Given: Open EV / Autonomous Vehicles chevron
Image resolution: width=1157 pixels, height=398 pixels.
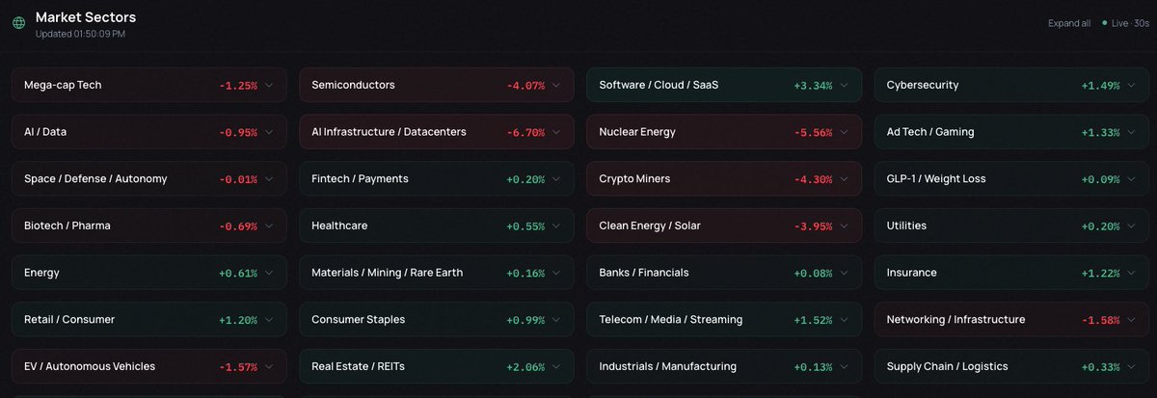Looking at the screenshot, I should point(269,367).
